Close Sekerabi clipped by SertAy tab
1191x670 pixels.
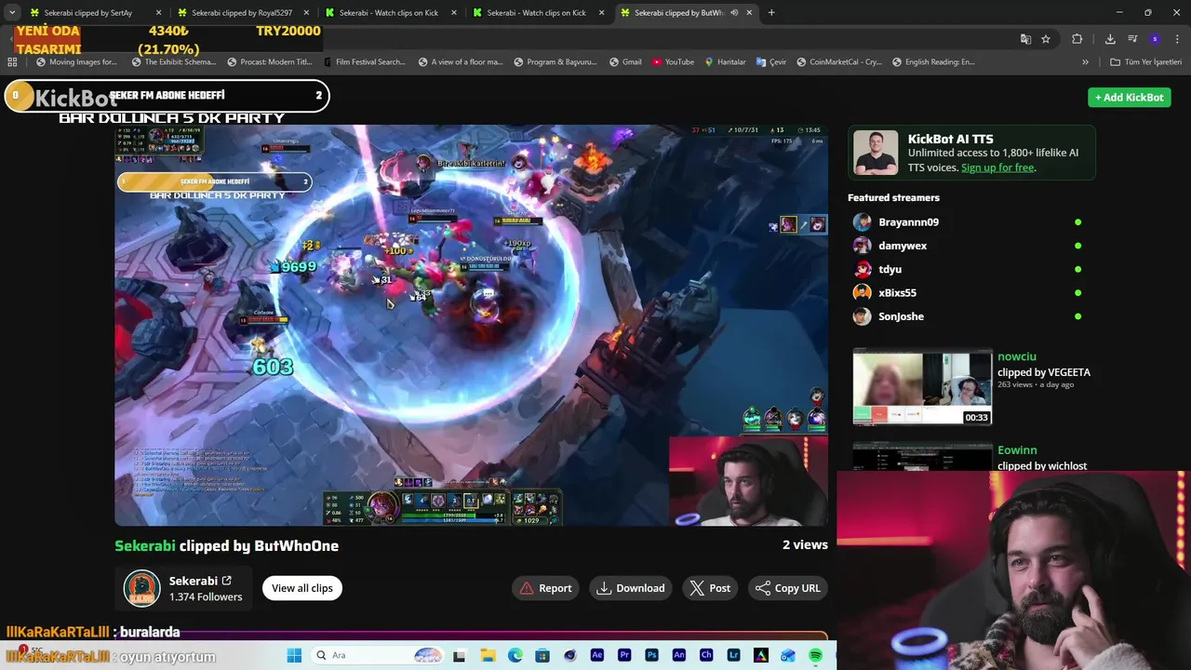tap(158, 13)
